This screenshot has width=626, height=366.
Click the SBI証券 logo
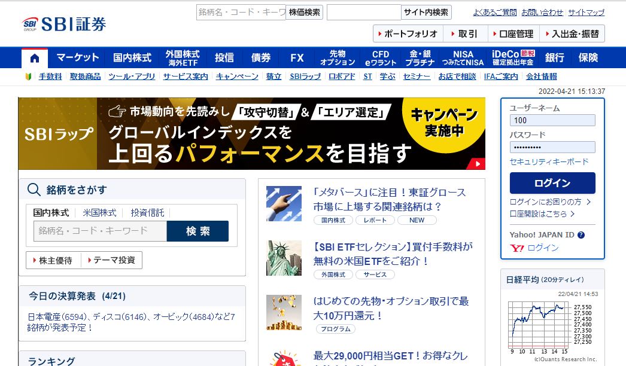[x=65, y=24]
